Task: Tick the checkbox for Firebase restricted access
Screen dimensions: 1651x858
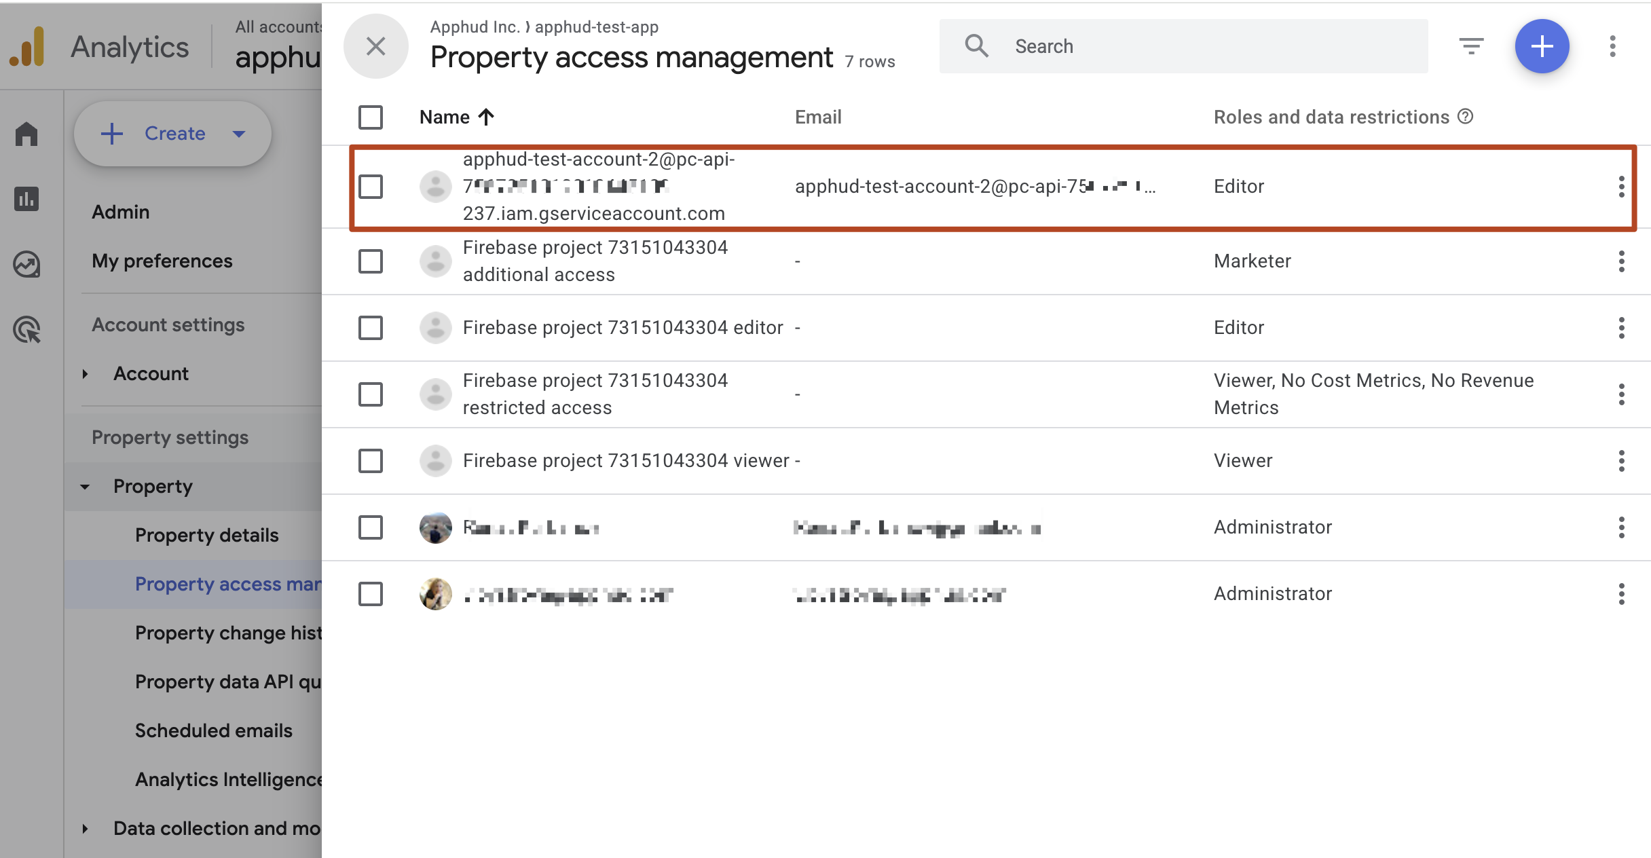Action: pos(371,394)
